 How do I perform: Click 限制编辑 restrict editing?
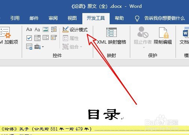pyautogui.click(x=163, y=36)
